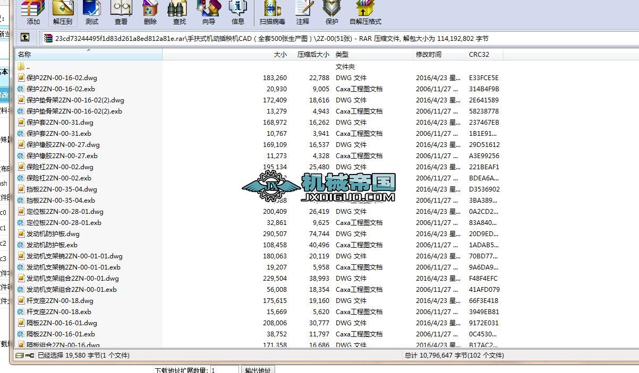
Task: Sort by the 修改时间 column header
Action: [x=439, y=54]
